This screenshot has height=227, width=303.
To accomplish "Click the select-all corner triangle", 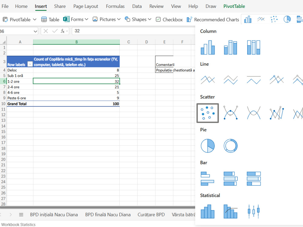I will [x=3, y=42].
